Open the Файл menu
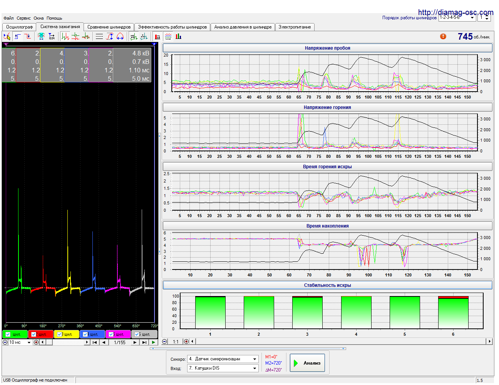499x385 pixels. pyautogui.click(x=8, y=18)
